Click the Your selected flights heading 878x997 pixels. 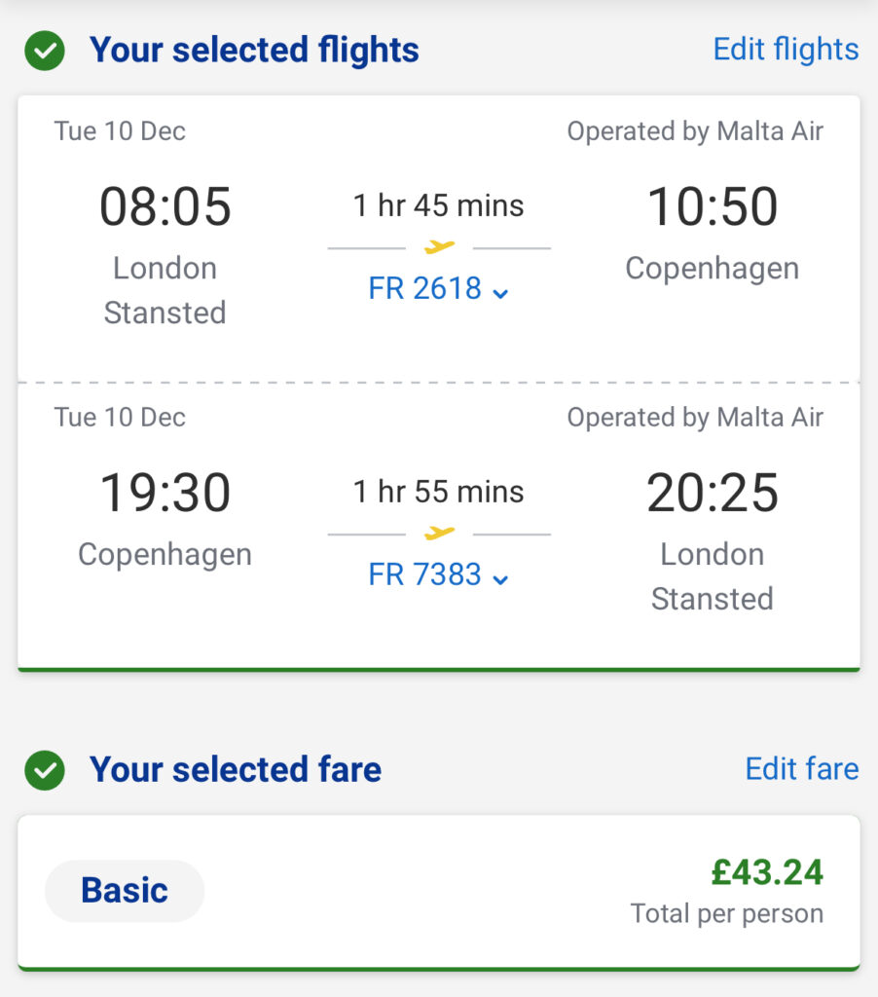(254, 50)
